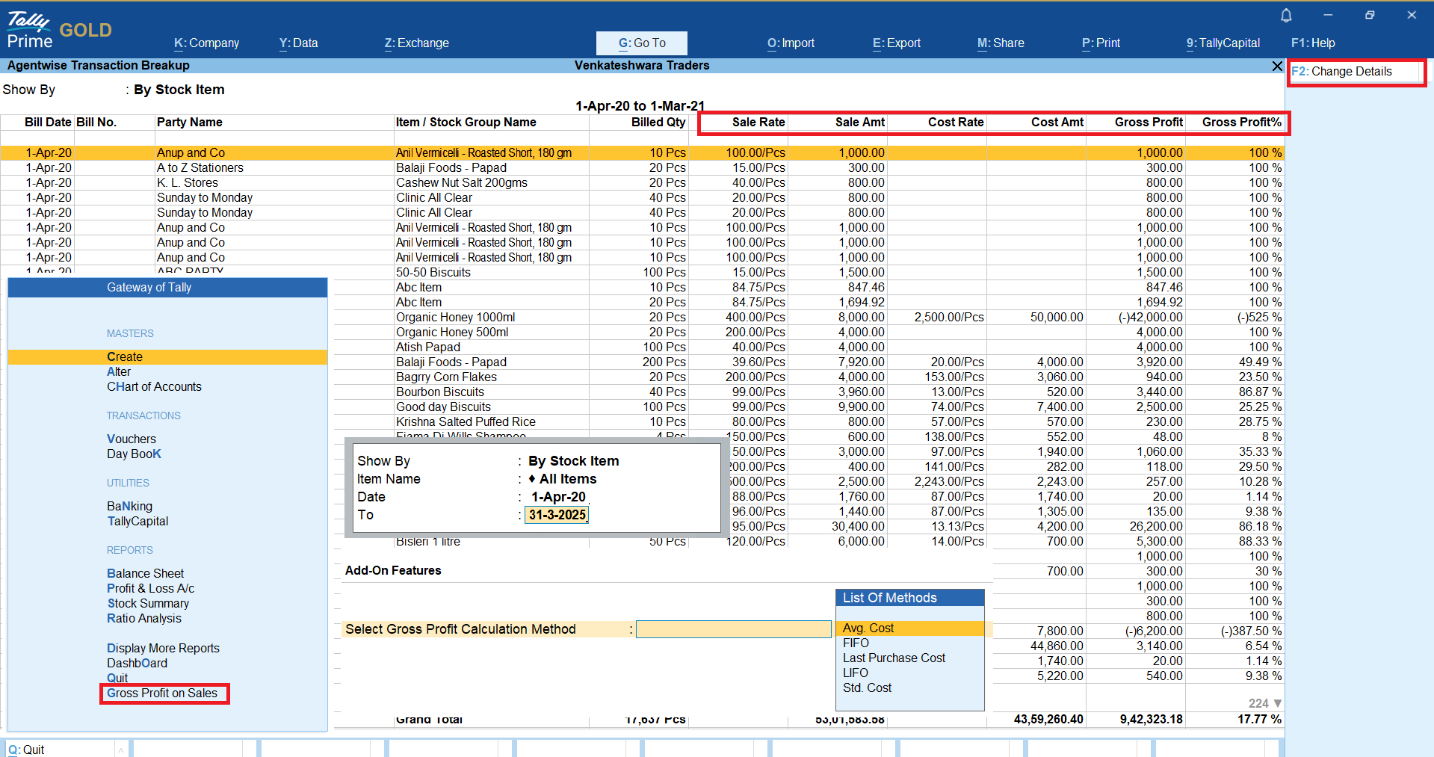This screenshot has width=1434, height=757.
Task: Select Std. Cost in methods list
Action: tap(867, 688)
